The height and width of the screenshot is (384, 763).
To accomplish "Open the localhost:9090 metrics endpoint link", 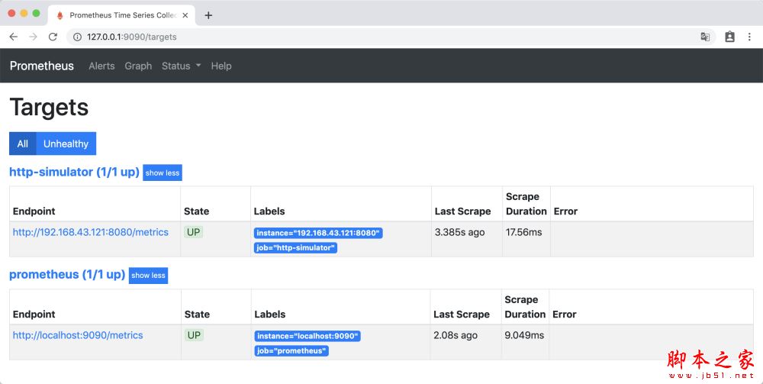I will [78, 335].
